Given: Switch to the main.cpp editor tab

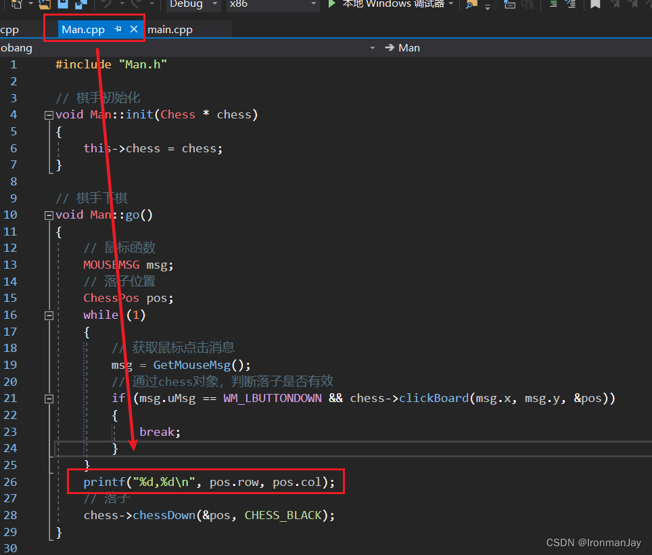Looking at the screenshot, I should coord(170,30).
